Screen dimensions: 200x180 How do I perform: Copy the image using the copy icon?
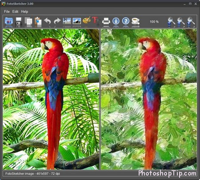[28, 21]
